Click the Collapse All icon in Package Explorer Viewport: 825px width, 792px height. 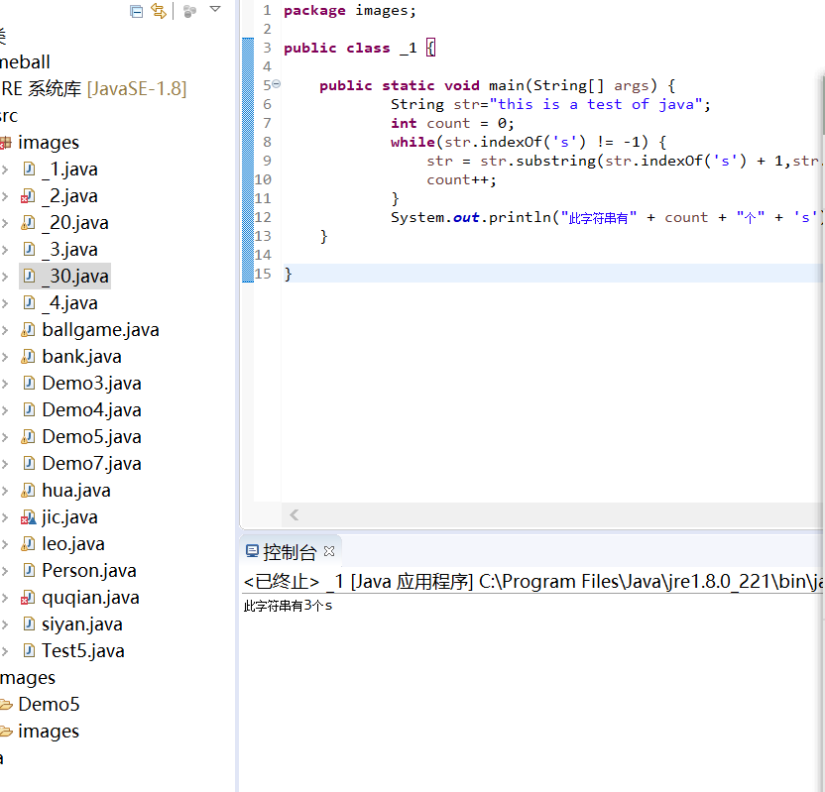136,11
